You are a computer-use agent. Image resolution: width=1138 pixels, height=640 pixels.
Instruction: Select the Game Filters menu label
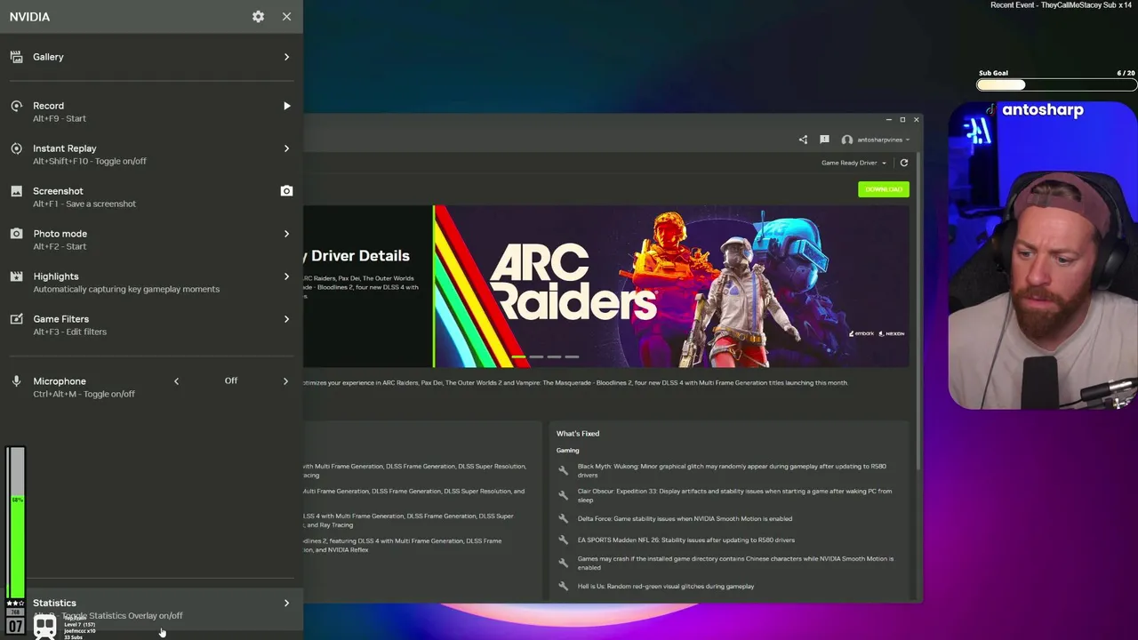[60, 319]
